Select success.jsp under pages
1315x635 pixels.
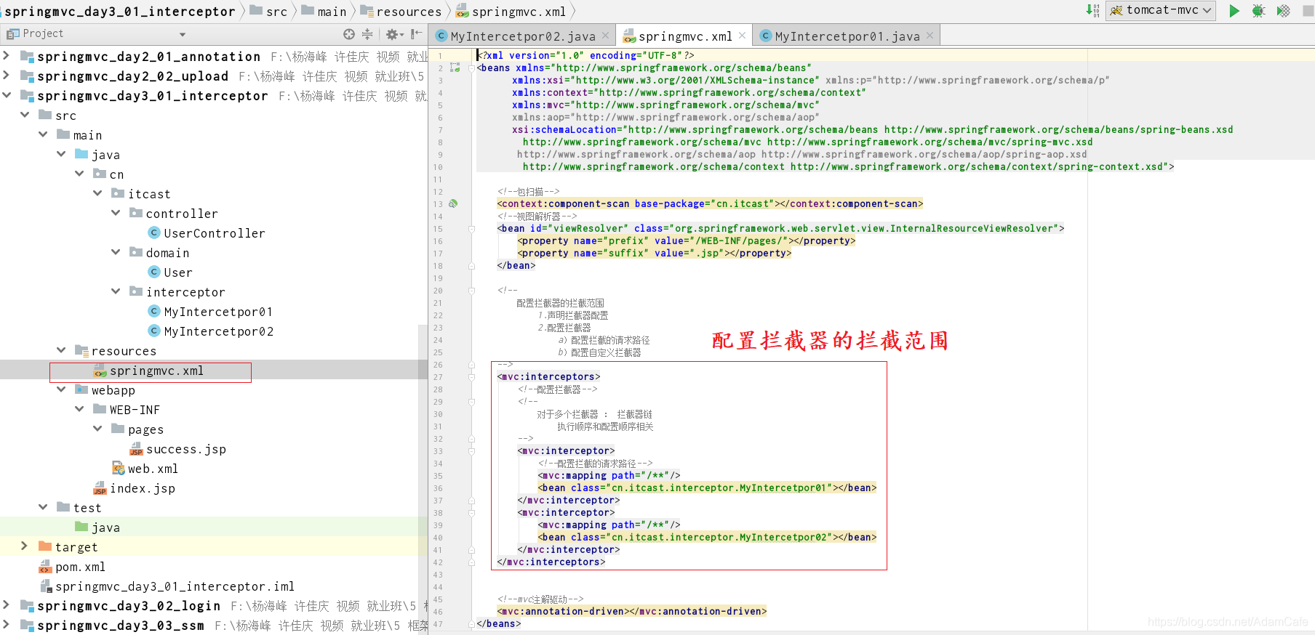click(186, 450)
